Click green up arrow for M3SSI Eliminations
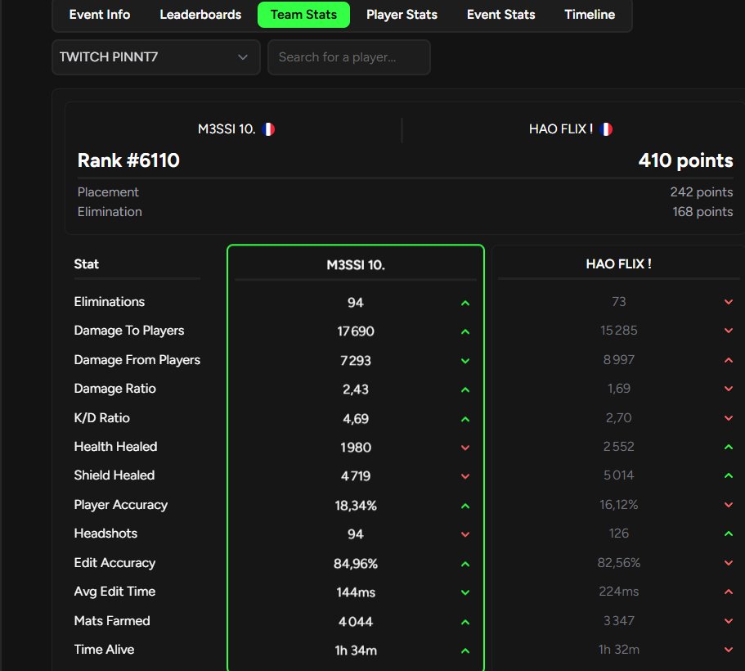Image resolution: width=745 pixels, height=671 pixels. [x=465, y=303]
